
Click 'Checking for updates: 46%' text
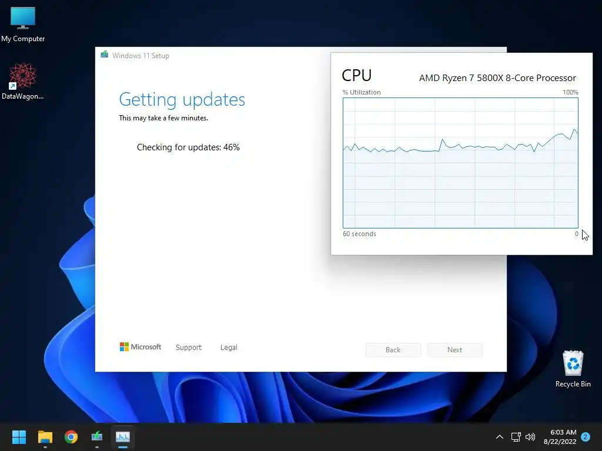click(188, 147)
